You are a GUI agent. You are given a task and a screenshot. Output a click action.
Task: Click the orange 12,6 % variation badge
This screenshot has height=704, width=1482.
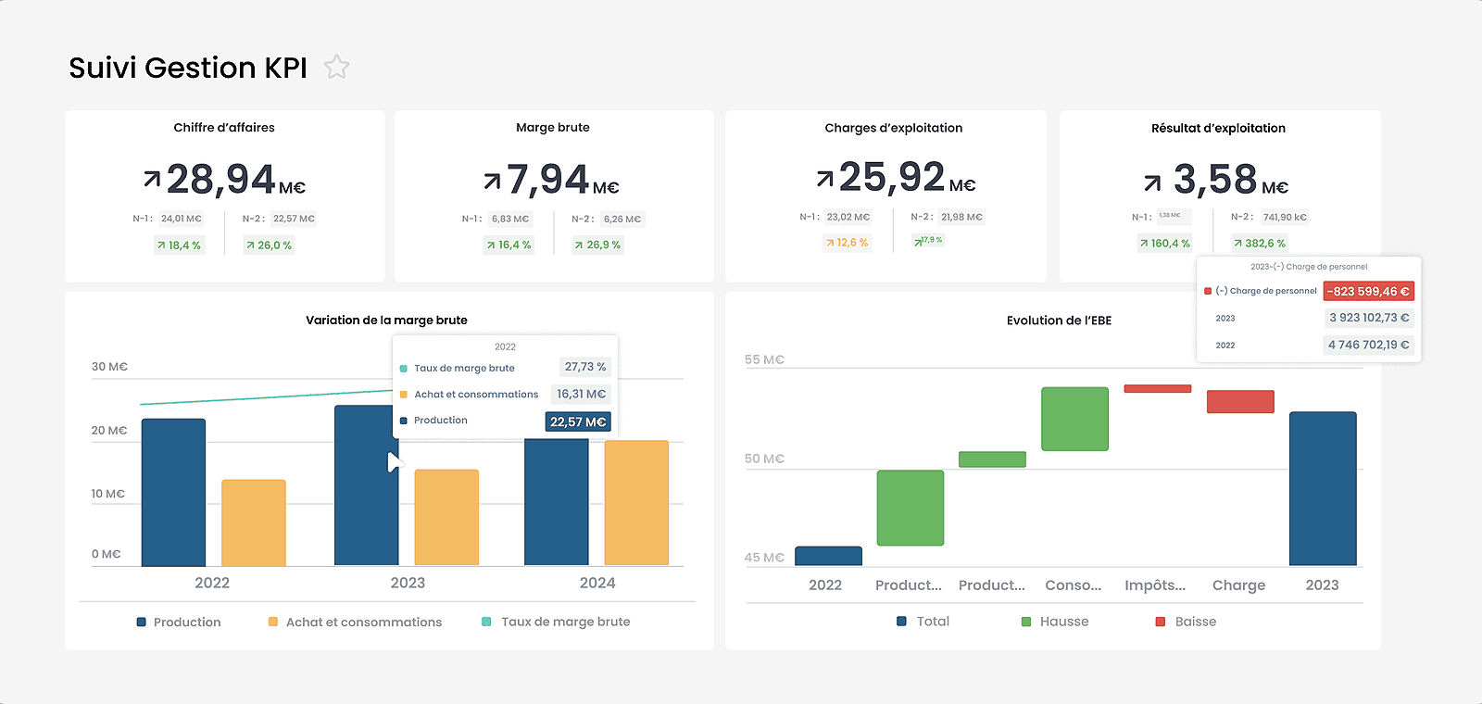click(847, 243)
